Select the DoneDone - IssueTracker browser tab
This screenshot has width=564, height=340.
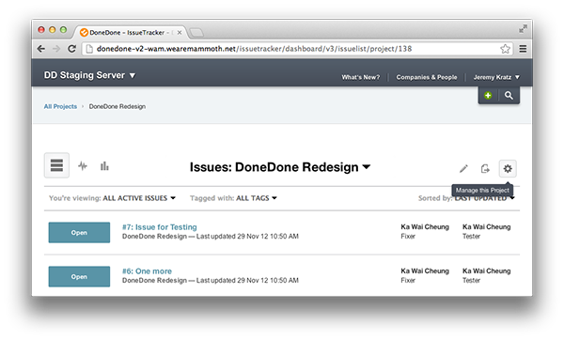[x=131, y=32]
